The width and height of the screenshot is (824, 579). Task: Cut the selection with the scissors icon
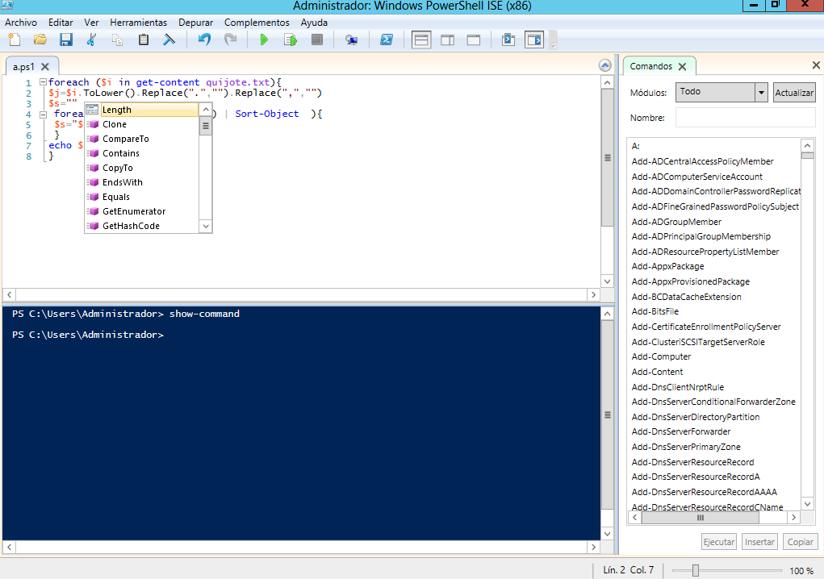[x=91, y=40]
